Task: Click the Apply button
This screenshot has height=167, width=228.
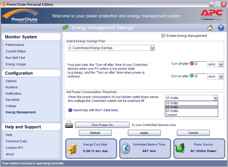Action: pyautogui.click(x=144, y=133)
